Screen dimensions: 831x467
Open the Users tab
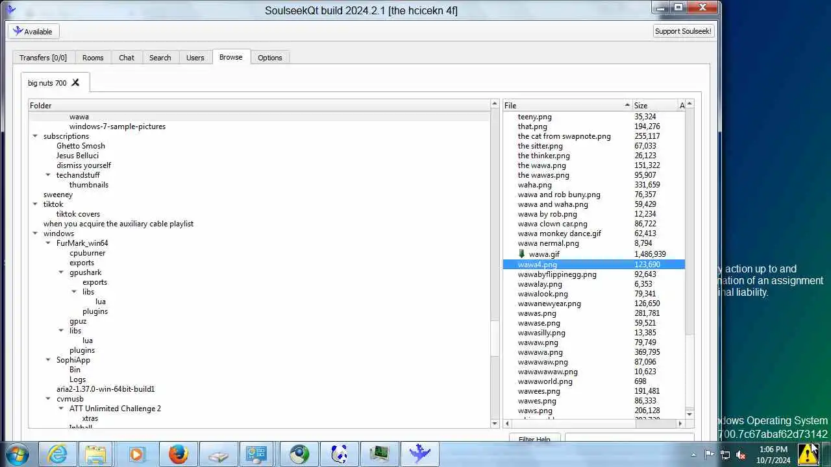(195, 58)
